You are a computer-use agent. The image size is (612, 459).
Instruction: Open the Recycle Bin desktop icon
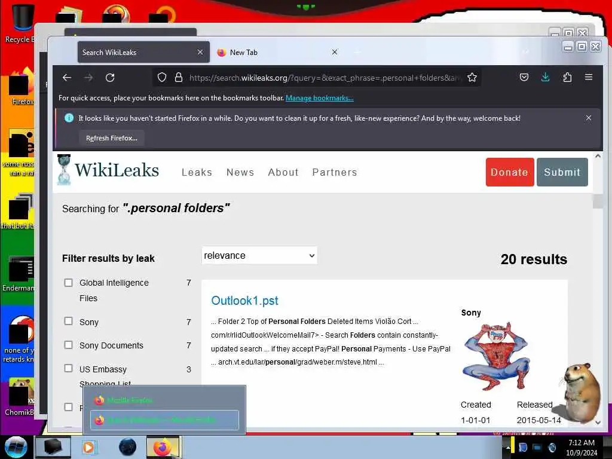pyautogui.click(x=22, y=23)
